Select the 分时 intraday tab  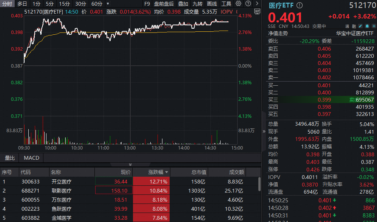(x=7, y=3)
